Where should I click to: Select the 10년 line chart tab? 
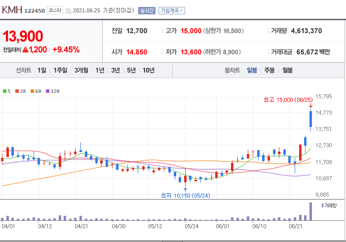point(149,70)
